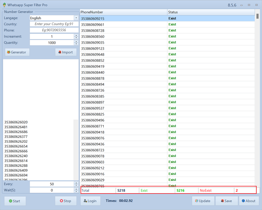Click the Exist count 5216

pos(180,191)
